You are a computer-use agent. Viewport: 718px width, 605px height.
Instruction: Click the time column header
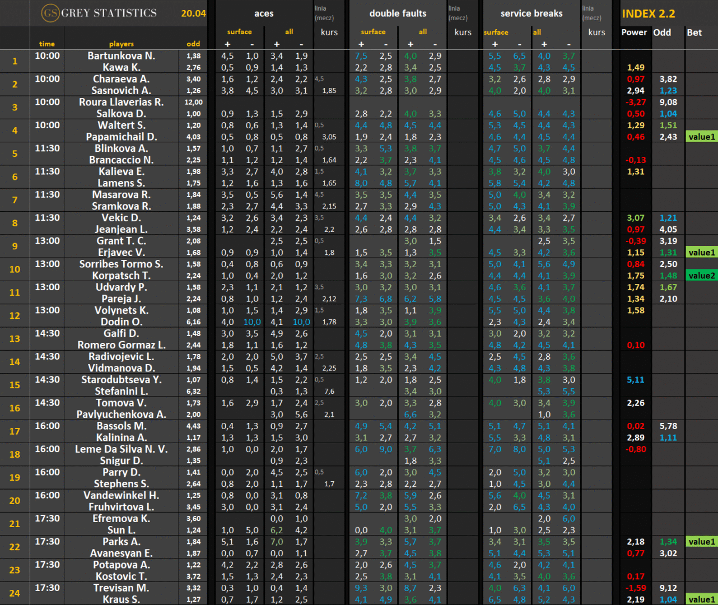click(x=47, y=44)
